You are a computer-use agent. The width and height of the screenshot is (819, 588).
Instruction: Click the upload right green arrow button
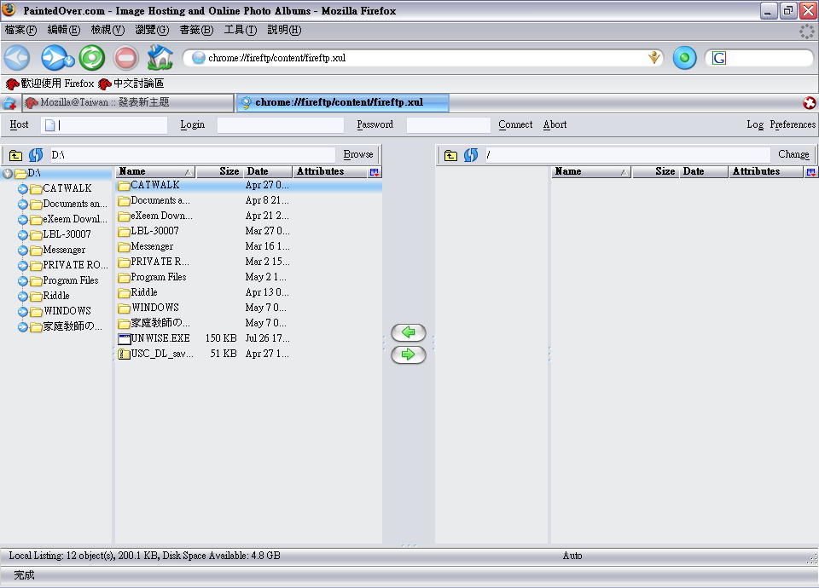(408, 355)
